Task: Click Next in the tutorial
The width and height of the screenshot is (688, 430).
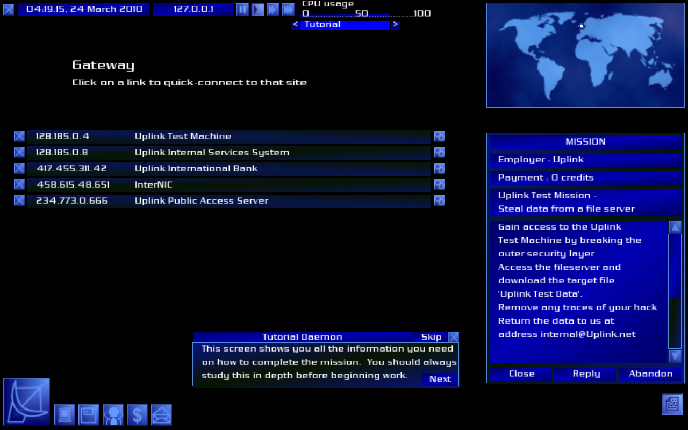Action: click(x=440, y=379)
